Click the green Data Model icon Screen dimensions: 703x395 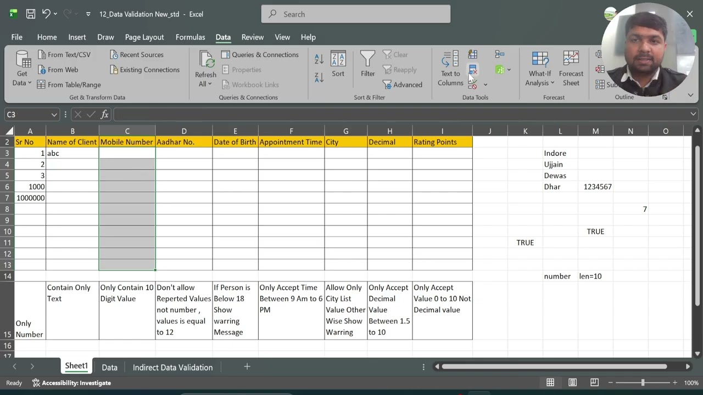pos(499,70)
